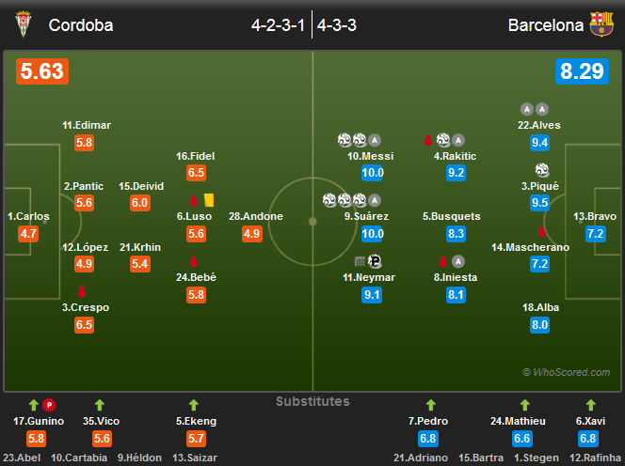Click Neymar's missed penalty icon

point(375,261)
